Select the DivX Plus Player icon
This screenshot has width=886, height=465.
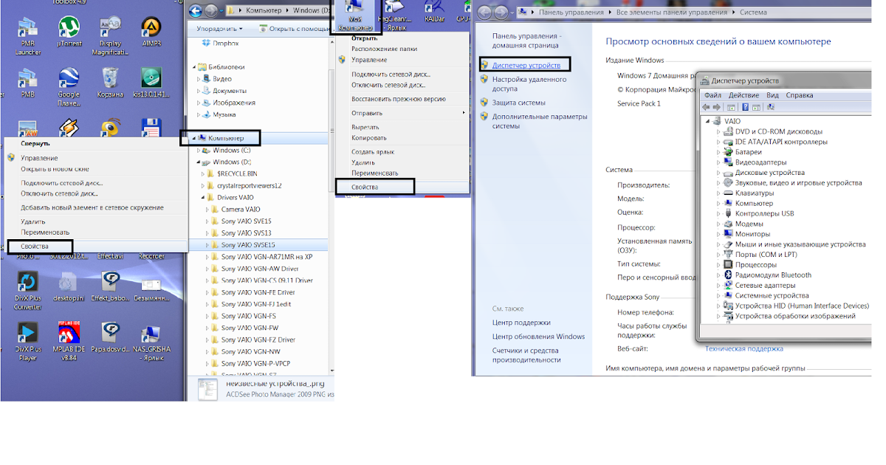tap(27, 334)
